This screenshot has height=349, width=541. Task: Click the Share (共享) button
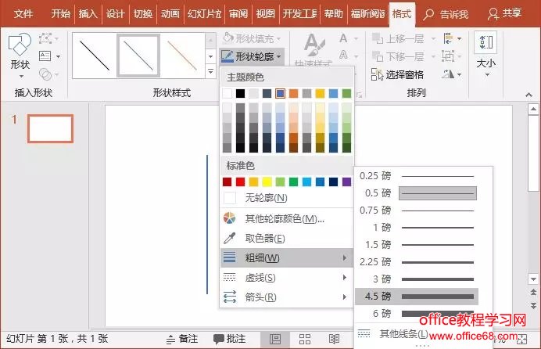504,13
